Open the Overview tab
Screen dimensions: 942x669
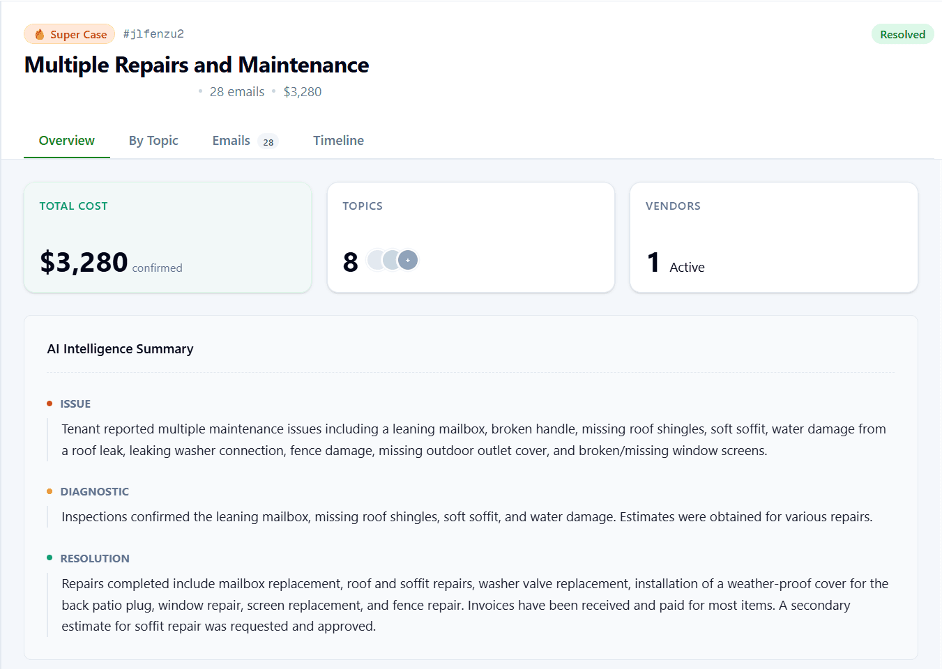coord(67,141)
